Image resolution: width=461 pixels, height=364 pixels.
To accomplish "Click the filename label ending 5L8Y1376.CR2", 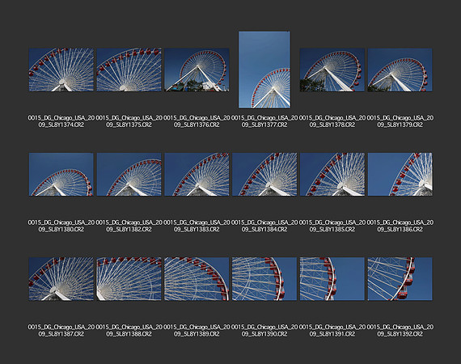I will pos(197,121).
